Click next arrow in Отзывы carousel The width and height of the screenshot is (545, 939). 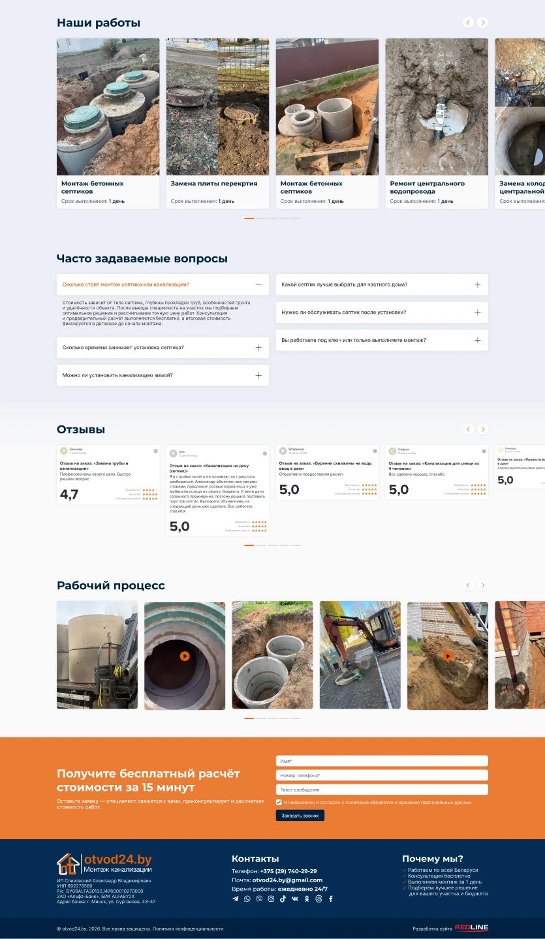[482, 429]
